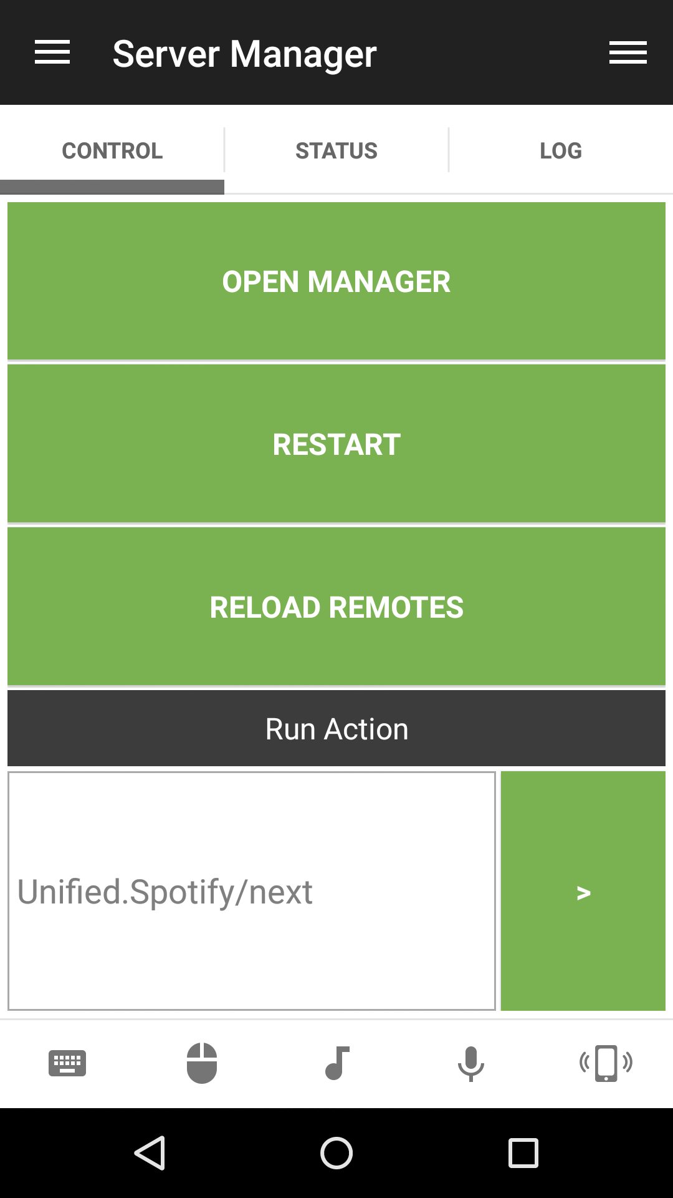Switch to the Log tab

coord(561,151)
